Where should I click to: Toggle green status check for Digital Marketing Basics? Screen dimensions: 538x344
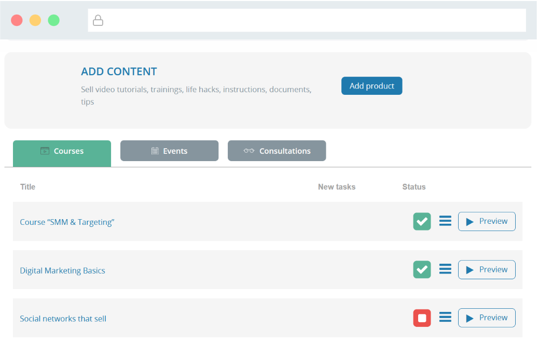422,269
